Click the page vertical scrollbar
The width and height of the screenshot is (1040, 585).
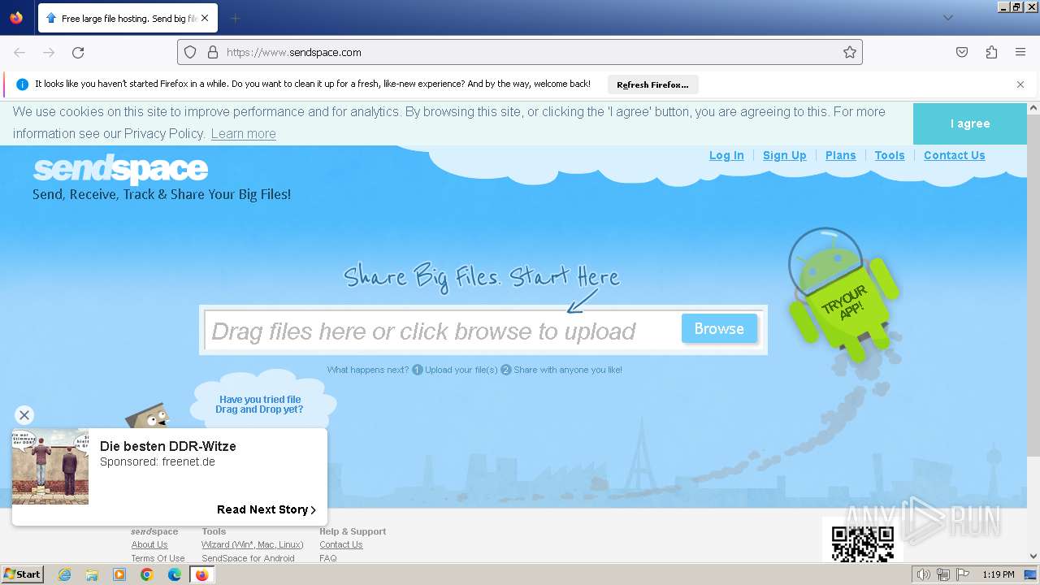click(x=1033, y=332)
